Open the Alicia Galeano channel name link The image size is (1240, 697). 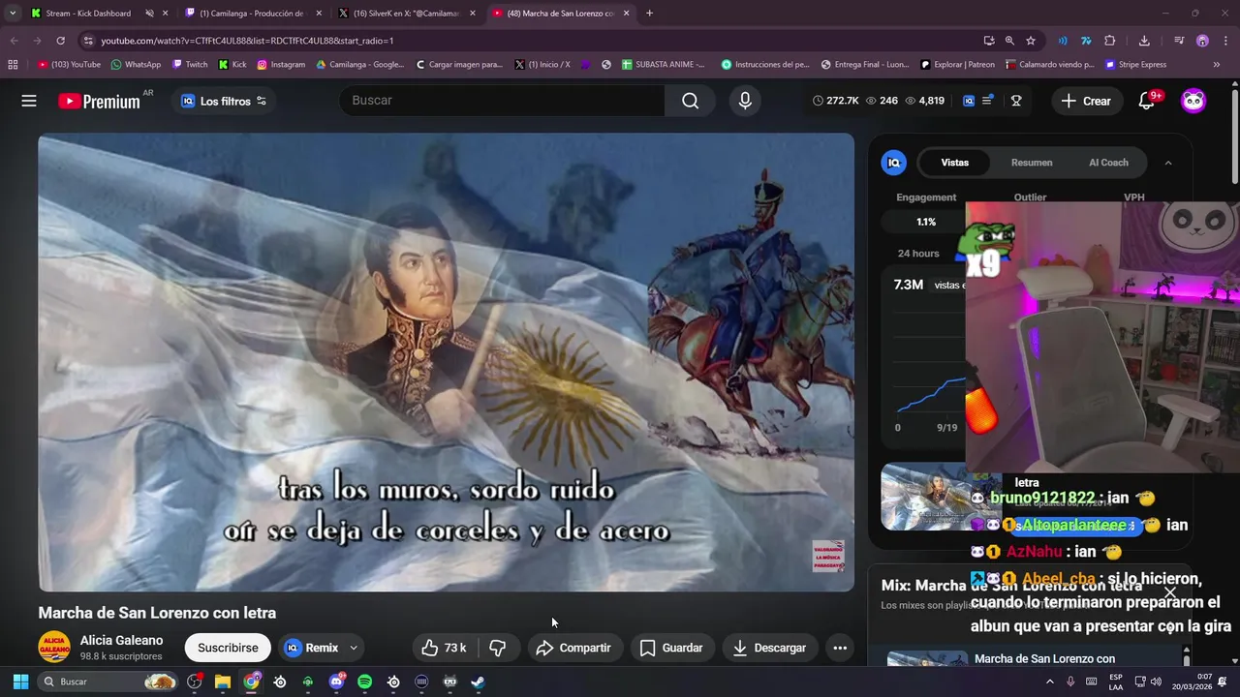(121, 641)
